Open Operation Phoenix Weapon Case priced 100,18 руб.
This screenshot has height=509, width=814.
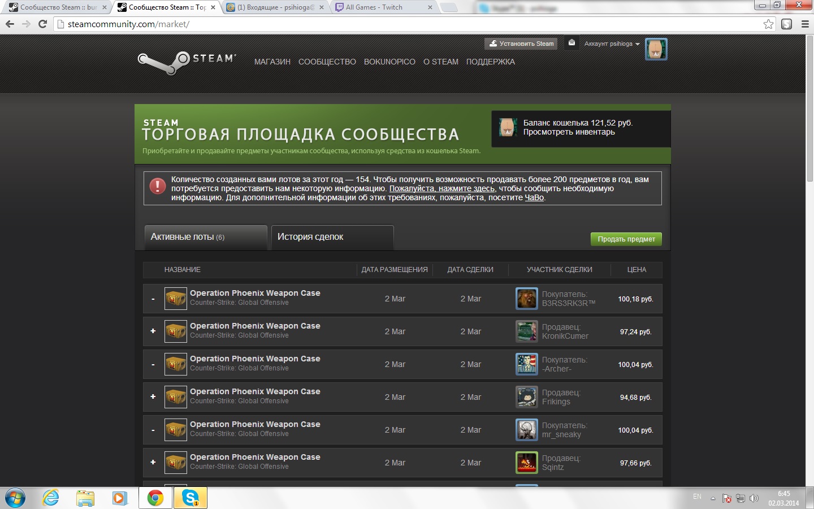255,293
